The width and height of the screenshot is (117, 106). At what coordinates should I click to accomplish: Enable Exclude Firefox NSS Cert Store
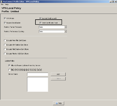click(5, 54)
